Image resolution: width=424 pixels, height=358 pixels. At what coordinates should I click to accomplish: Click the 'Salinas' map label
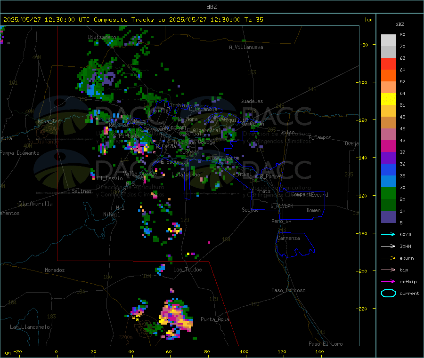click(82, 191)
